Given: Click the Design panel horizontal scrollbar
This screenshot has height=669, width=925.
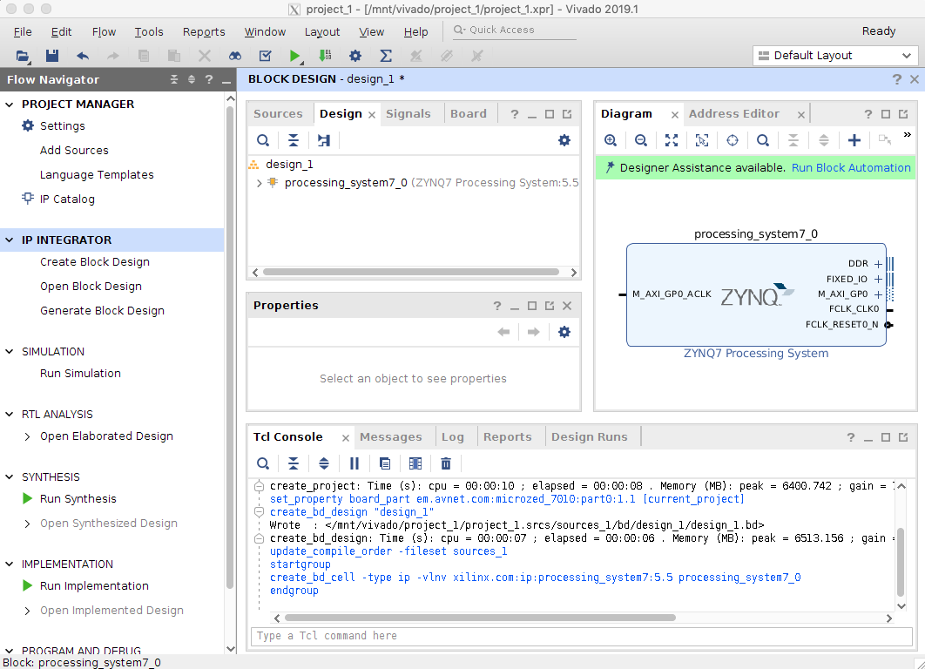Looking at the screenshot, I should click(410, 273).
